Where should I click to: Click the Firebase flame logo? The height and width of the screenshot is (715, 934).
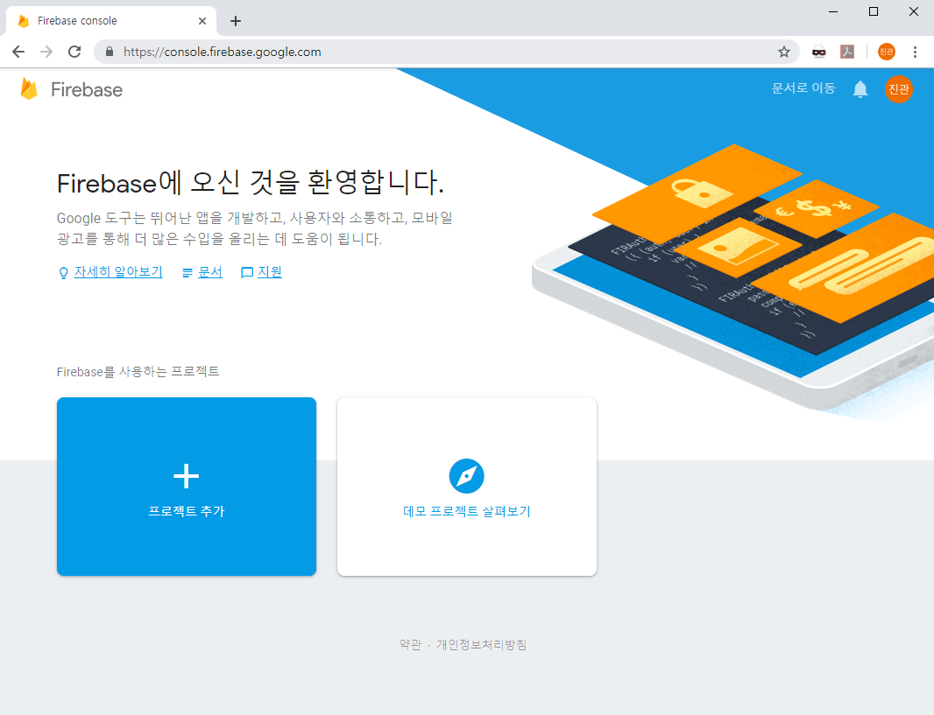29,89
